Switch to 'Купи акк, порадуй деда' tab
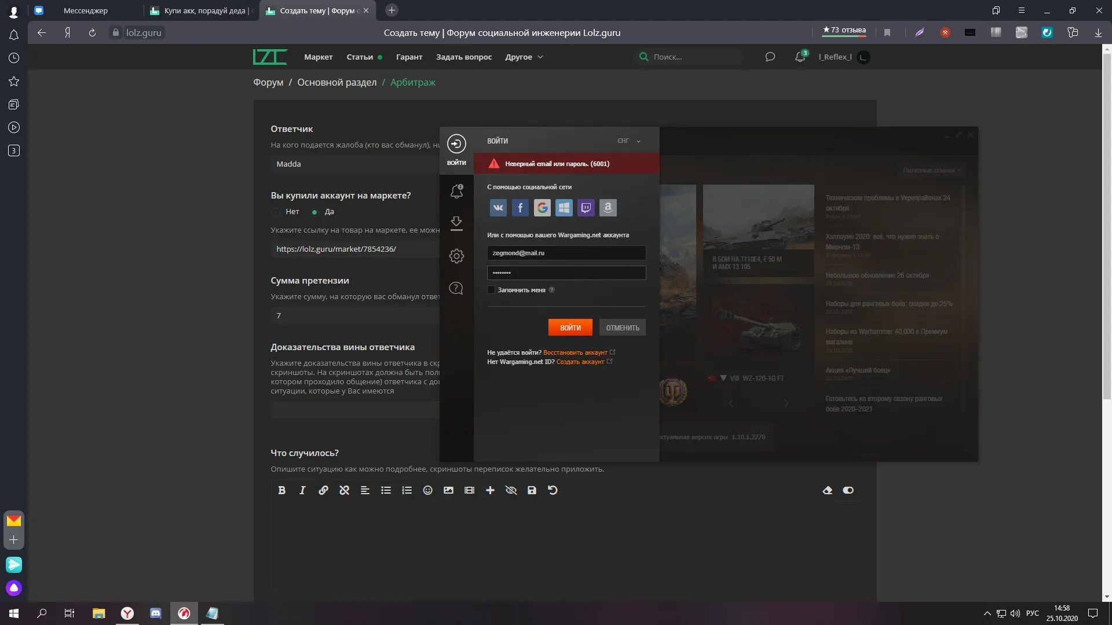 [x=202, y=10]
